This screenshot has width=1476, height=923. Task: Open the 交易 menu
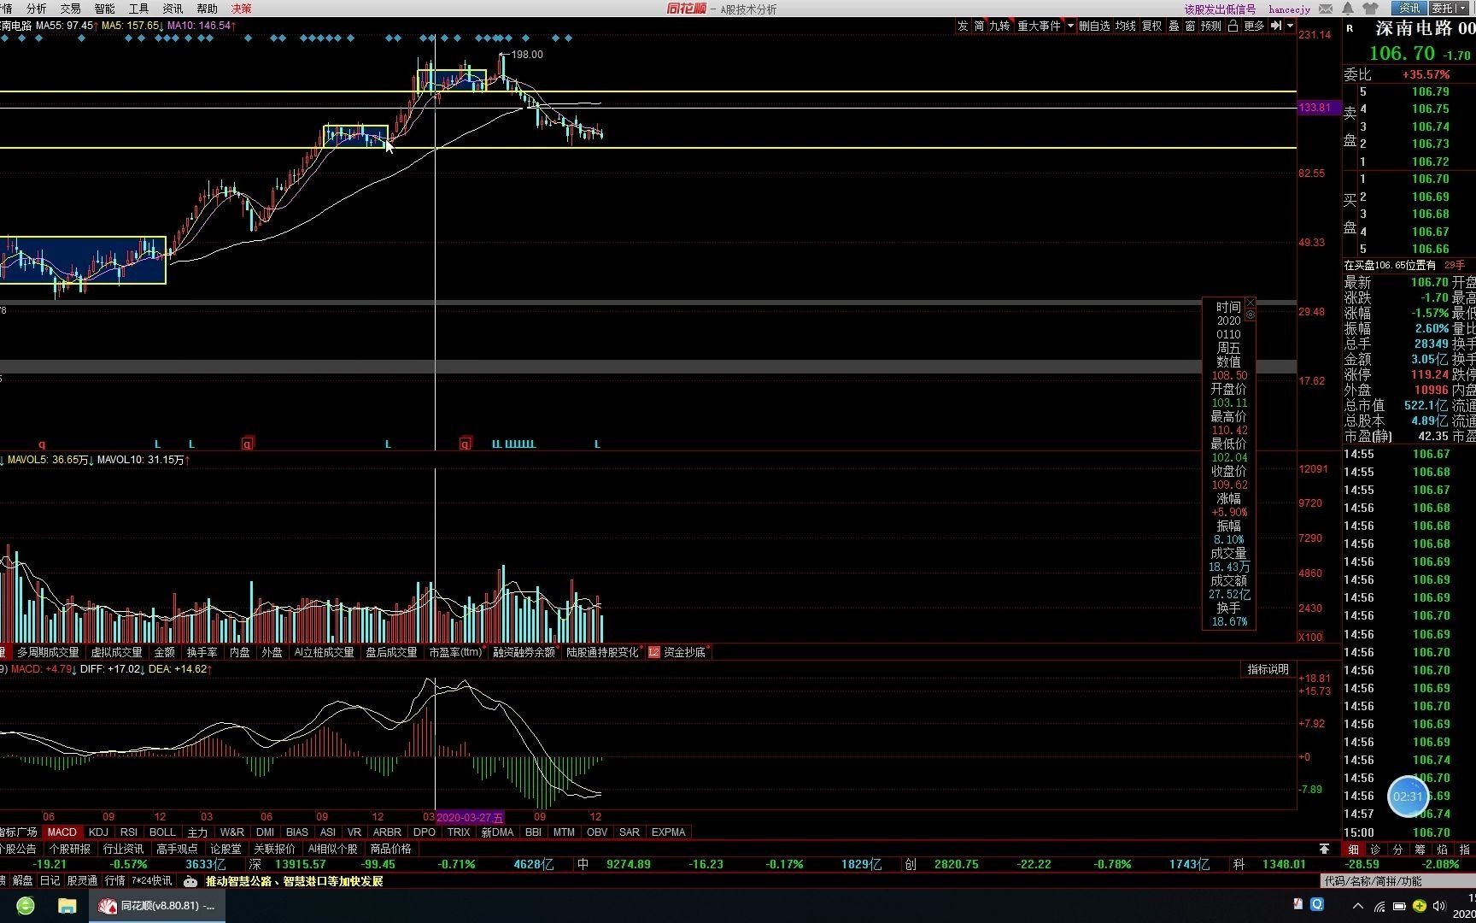point(70,9)
